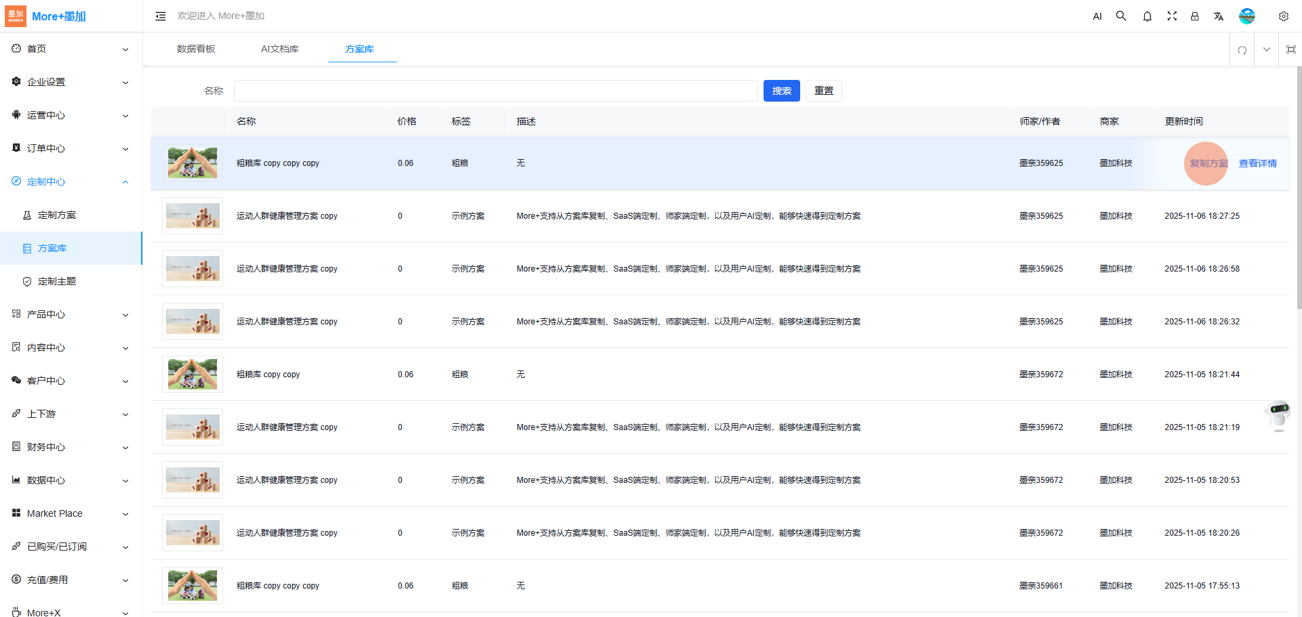This screenshot has height=617, width=1302.
Task: Open the notifications bell
Action: (1147, 16)
